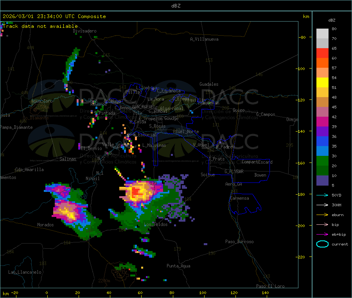
Task: Click the 'dBZ' title at top center
Action: coord(176,6)
